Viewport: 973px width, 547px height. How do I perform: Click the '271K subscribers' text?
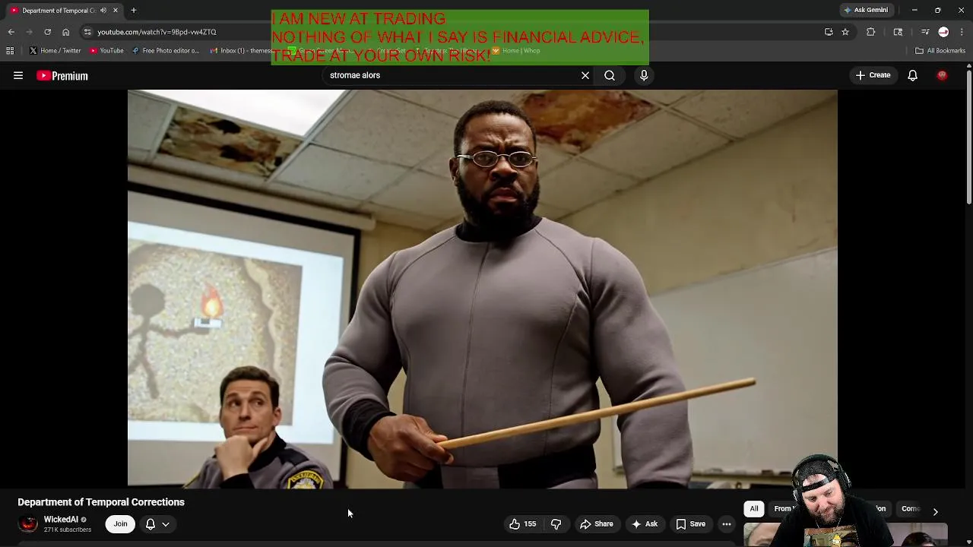(68, 530)
